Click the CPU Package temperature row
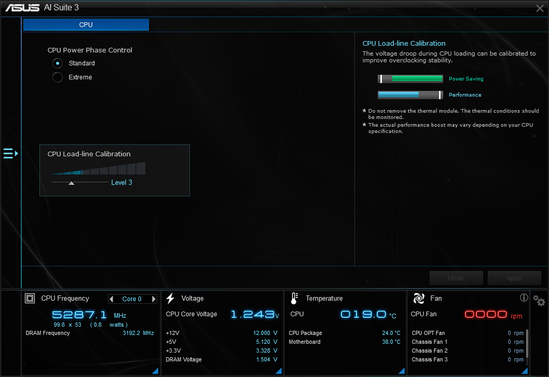The width and height of the screenshot is (549, 377). [x=345, y=333]
